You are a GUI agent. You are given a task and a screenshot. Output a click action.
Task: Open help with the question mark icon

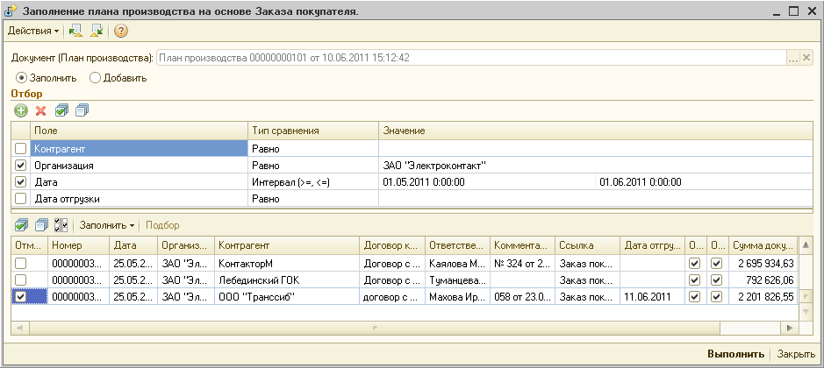pos(121,31)
